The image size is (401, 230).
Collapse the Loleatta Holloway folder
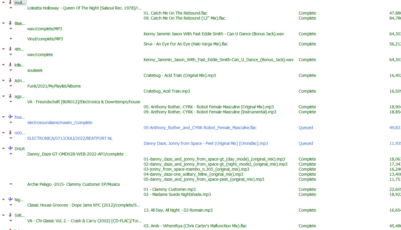click(x=11, y=8)
